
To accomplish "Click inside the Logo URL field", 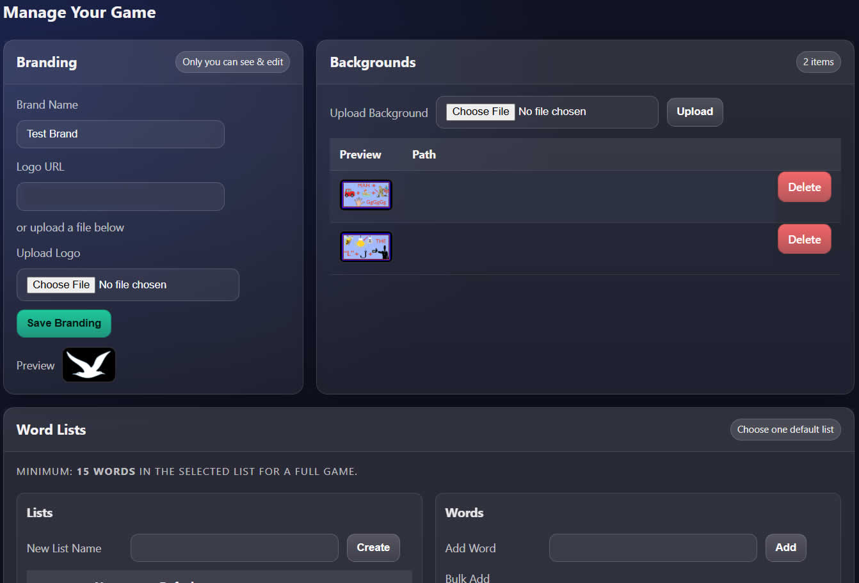I will [120, 196].
